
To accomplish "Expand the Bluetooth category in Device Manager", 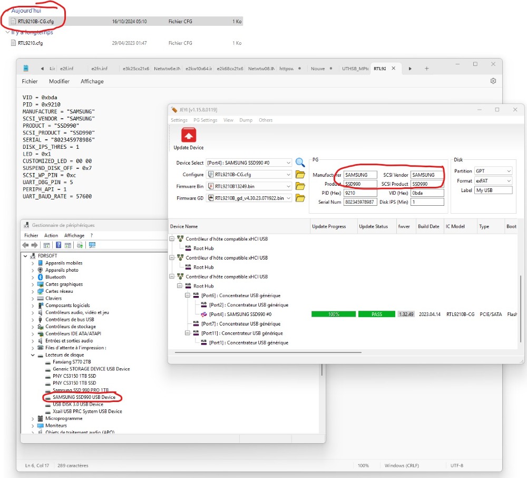I will [33, 277].
